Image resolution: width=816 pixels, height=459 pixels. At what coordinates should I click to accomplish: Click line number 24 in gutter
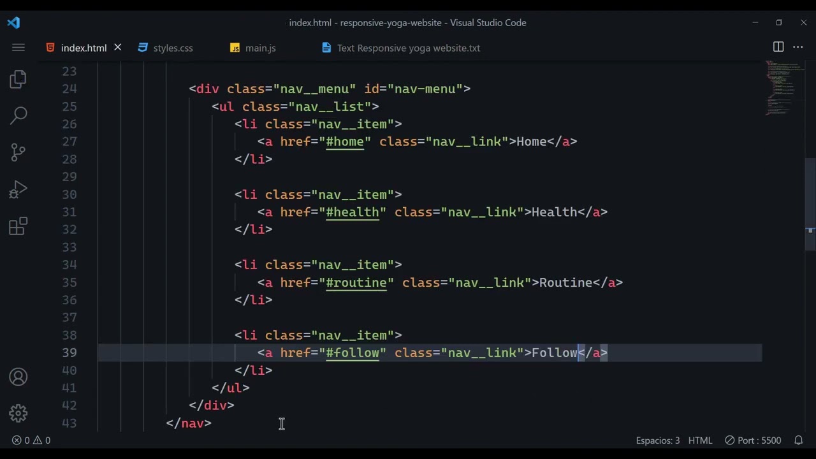point(69,89)
